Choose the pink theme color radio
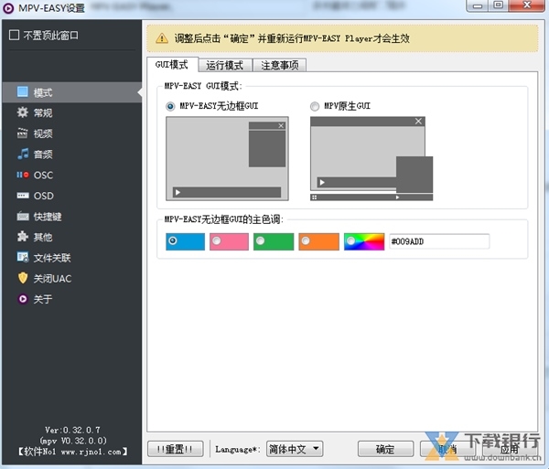This screenshot has height=469, width=549. tap(217, 240)
